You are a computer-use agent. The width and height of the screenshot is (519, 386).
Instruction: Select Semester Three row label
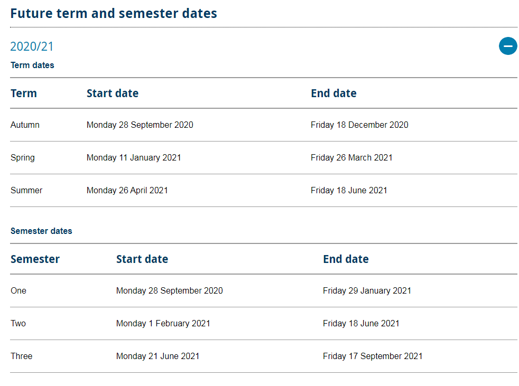(22, 356)
